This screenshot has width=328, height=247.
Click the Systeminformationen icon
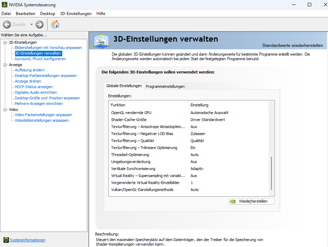(x=6, y=240)
